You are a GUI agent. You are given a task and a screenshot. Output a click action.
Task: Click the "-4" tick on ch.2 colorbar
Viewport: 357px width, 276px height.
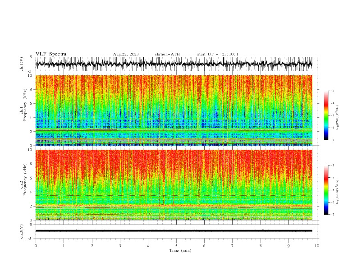pos(333,178)
